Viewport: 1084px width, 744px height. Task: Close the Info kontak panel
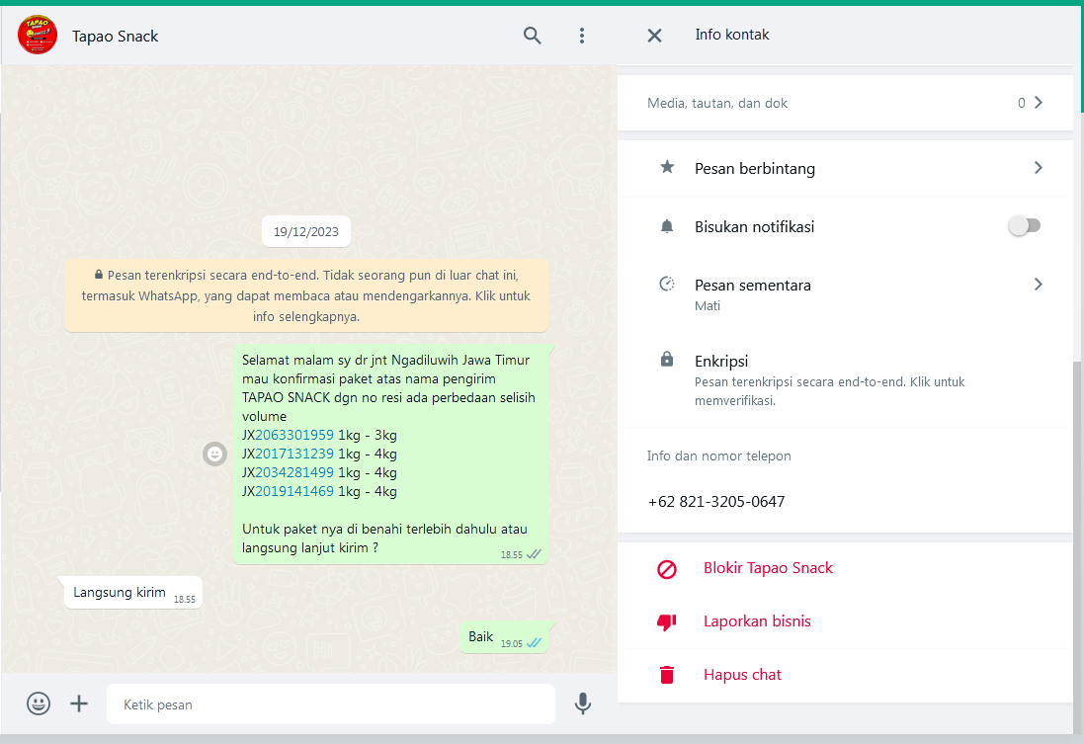654,36
